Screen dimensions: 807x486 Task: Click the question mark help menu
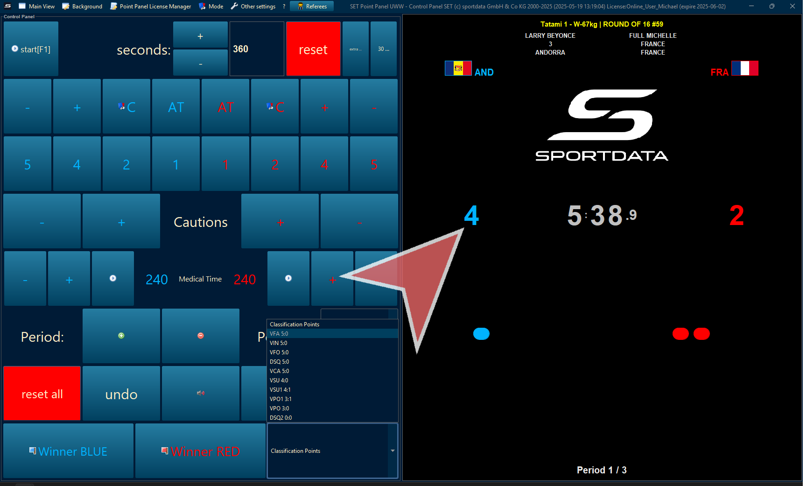(284, 7)
